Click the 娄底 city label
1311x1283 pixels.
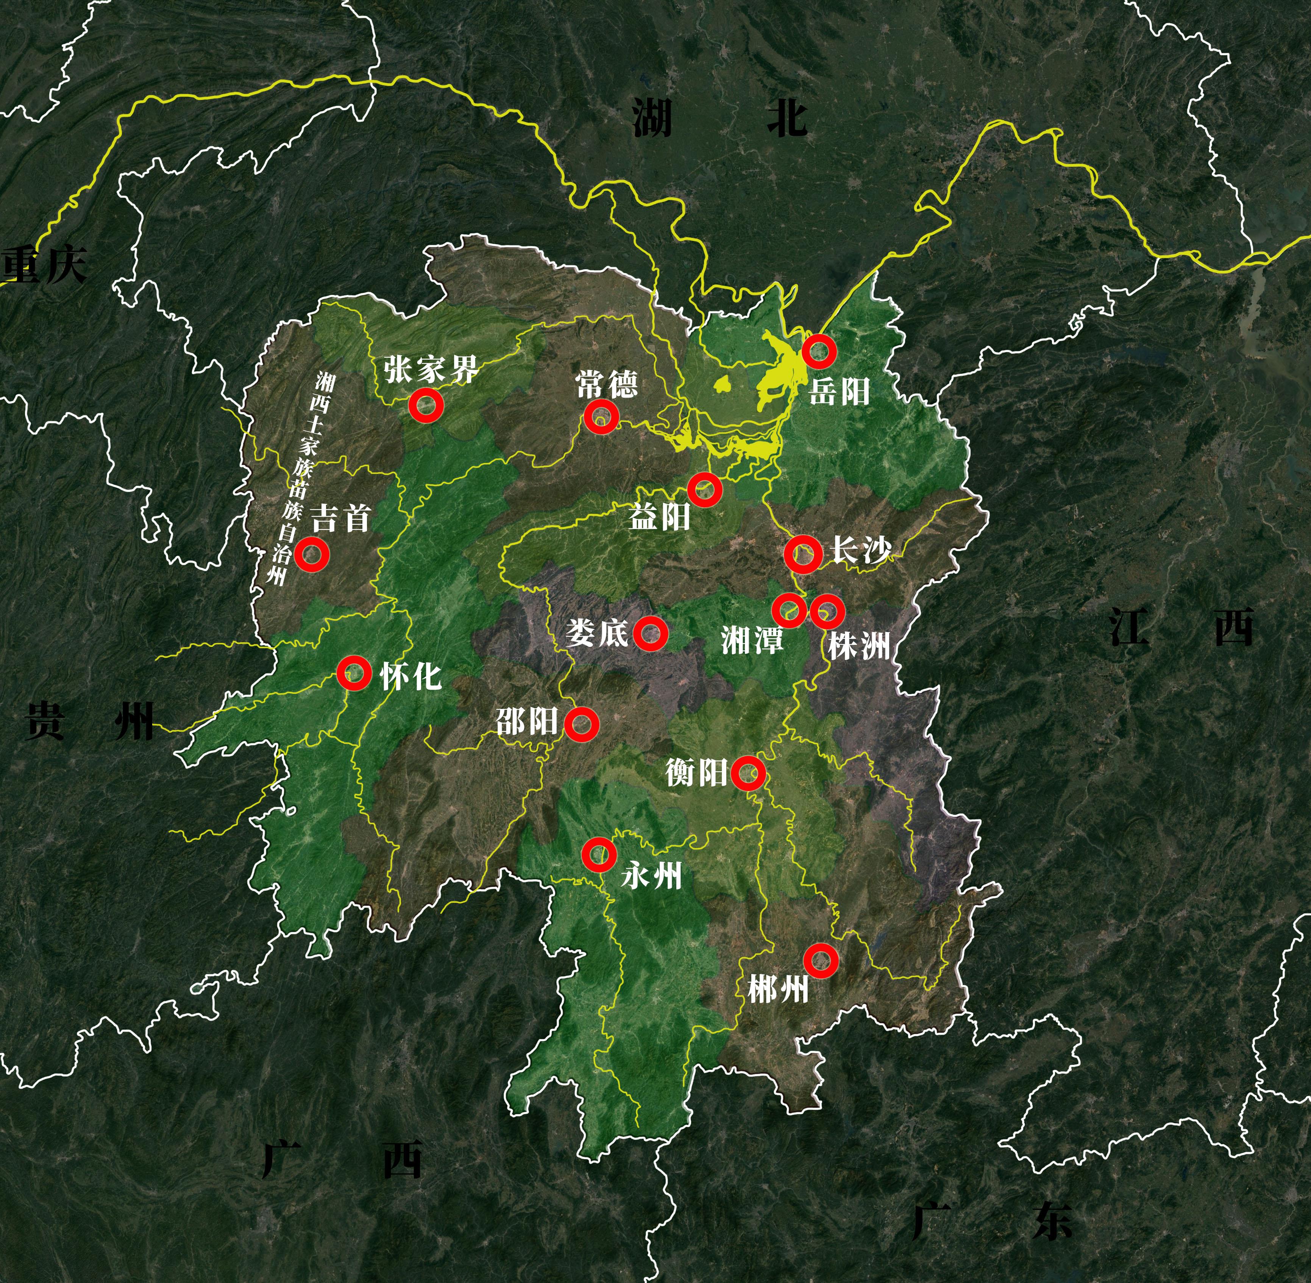click(x=597, y=634)
